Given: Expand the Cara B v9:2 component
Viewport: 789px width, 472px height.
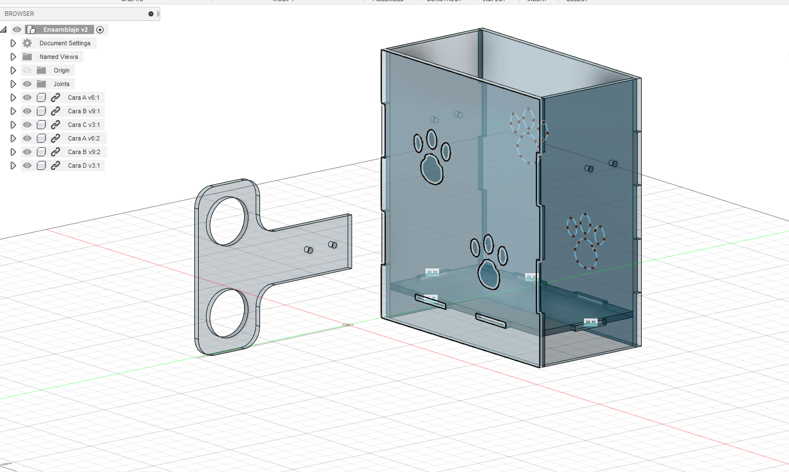Looking at the screenshot, I should [x=14, y=152].
